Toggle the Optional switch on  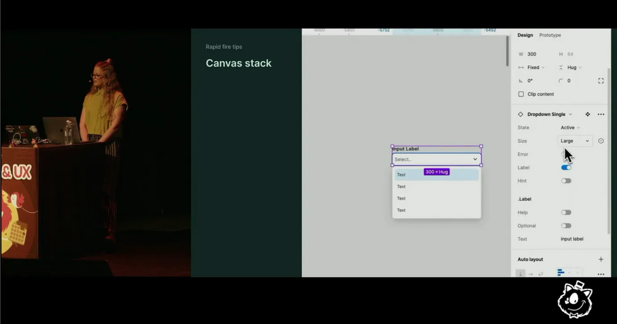pyautogui.click(x=566, y=226)
